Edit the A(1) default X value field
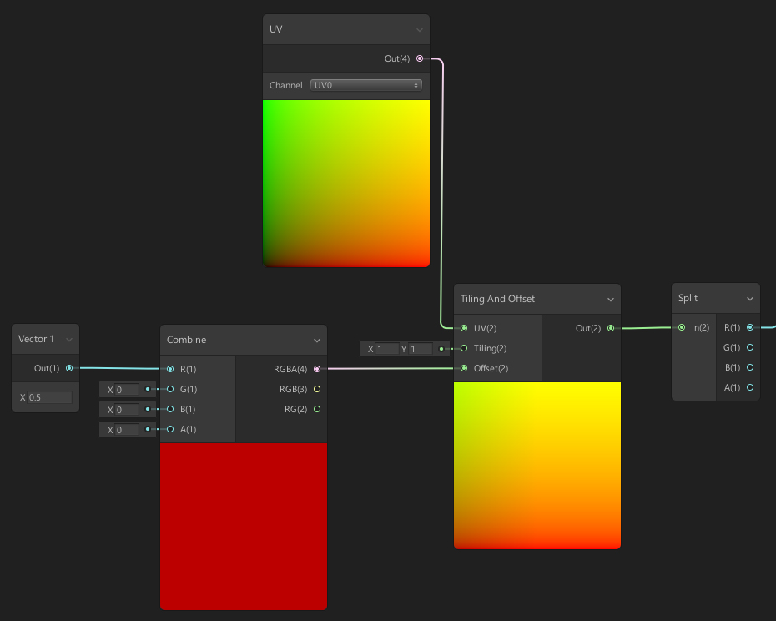This screenshot has width=776, height=621. 127,430
